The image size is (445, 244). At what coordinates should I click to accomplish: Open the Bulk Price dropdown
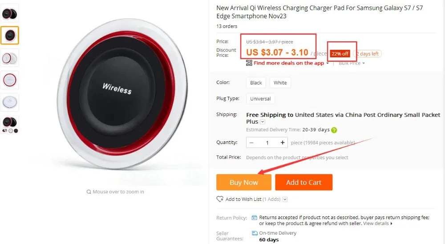352,63
